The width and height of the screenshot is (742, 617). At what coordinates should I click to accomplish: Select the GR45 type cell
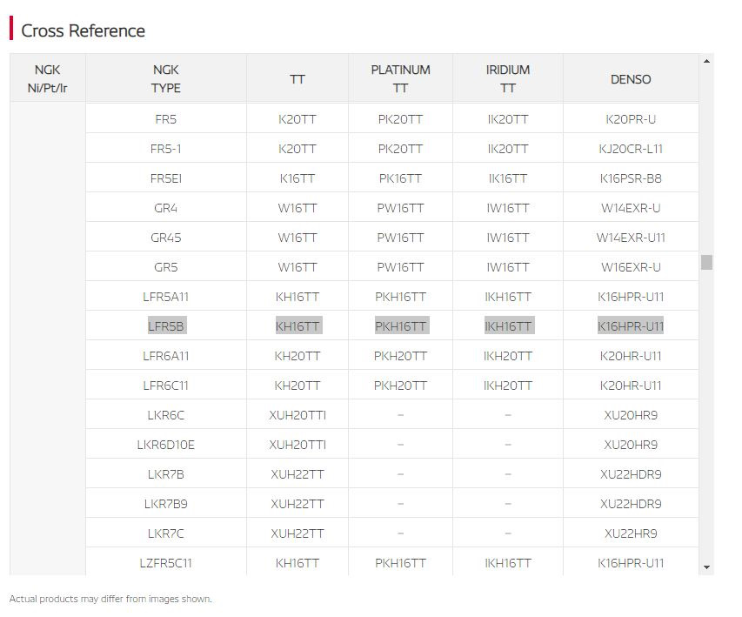tap(166, 238)
